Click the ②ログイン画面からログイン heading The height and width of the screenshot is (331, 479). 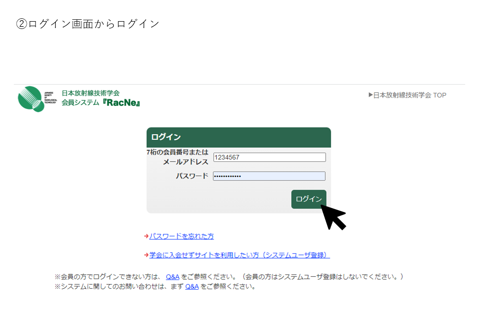click(88, 24)
